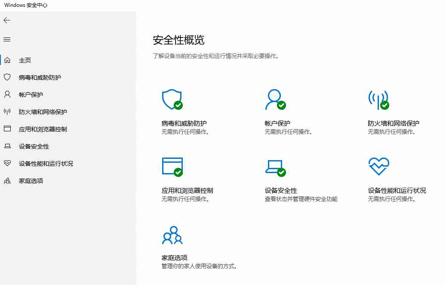Screen dimensions: 446x285
Task: Click the 应用和浏览器控制 browser icon
Action: coord(172,166)
